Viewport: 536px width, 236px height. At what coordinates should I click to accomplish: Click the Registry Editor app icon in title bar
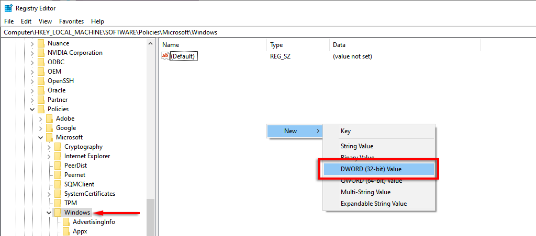pos(8,8)
